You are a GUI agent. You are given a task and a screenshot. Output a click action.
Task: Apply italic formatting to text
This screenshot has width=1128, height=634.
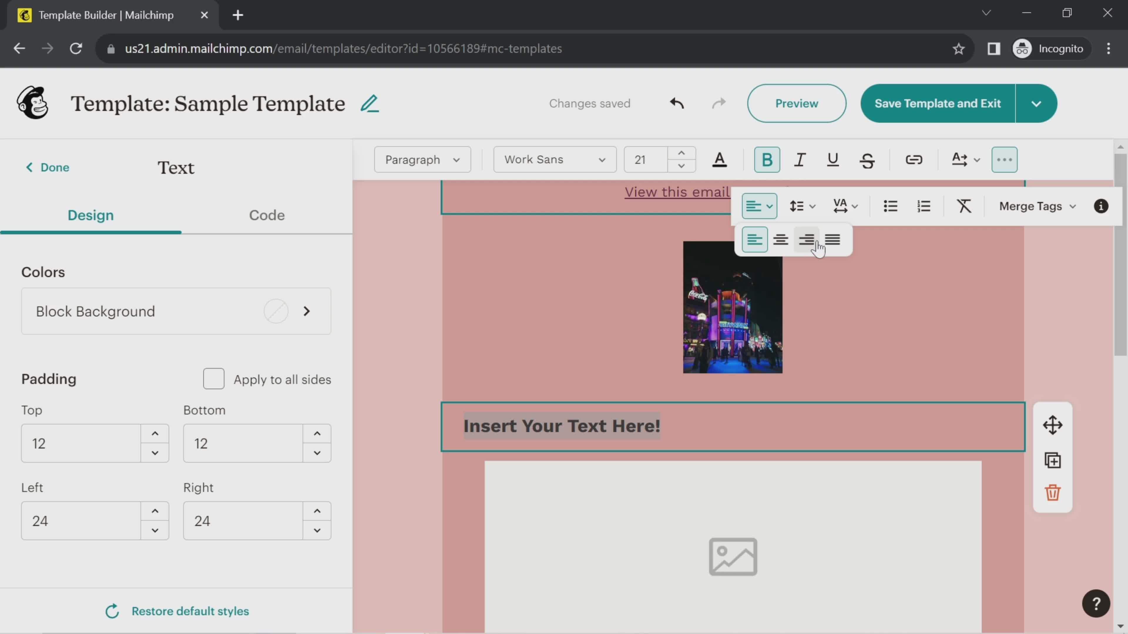coord(800,159)
